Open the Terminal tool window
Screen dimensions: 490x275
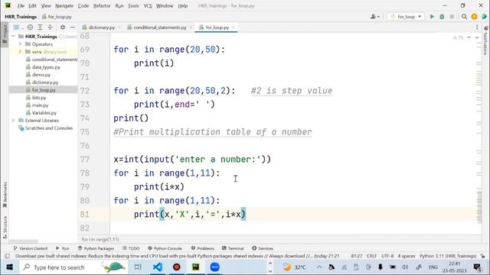point(233,248)
